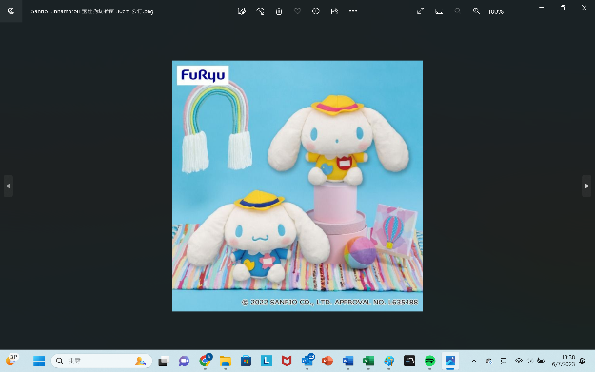Open PowerPoint from the taskbar
The image size is (595, 372).
[327, 361]
